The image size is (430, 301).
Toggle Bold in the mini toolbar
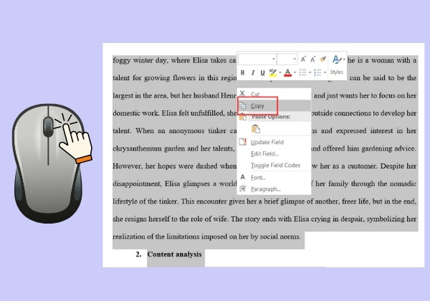click(x=242, y=72)
